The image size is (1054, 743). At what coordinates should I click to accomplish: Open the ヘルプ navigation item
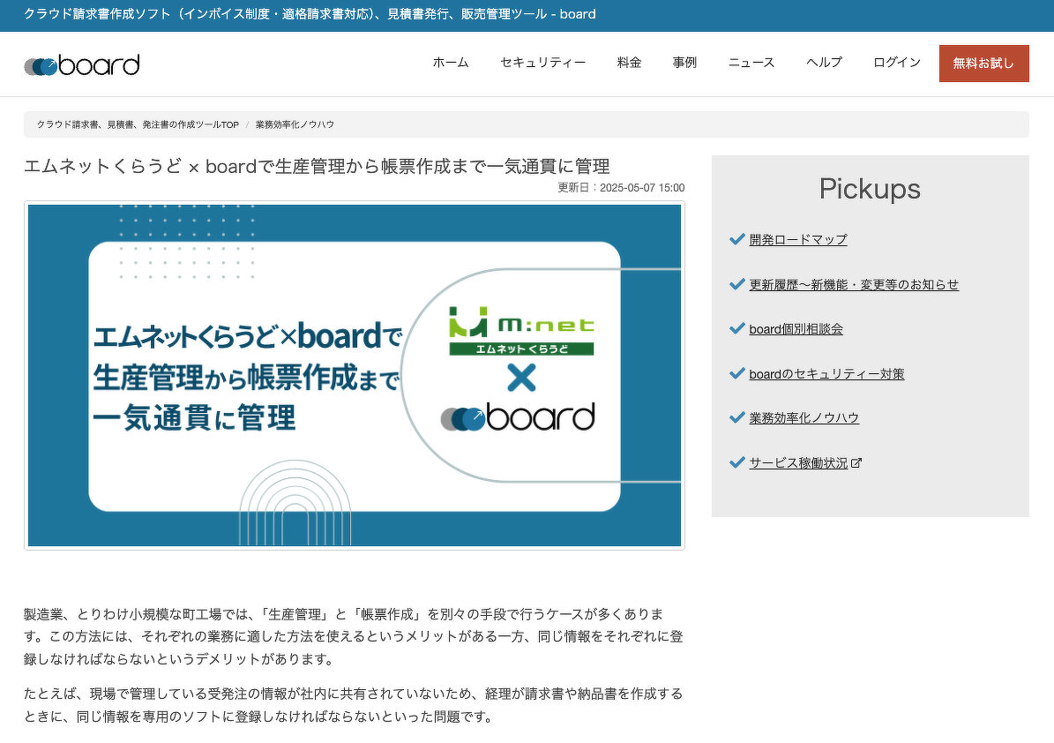coord(824,63)
